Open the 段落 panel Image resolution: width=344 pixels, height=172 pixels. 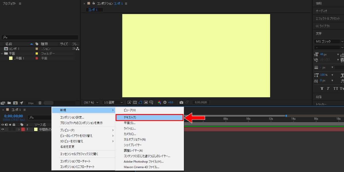click(319, 97)
